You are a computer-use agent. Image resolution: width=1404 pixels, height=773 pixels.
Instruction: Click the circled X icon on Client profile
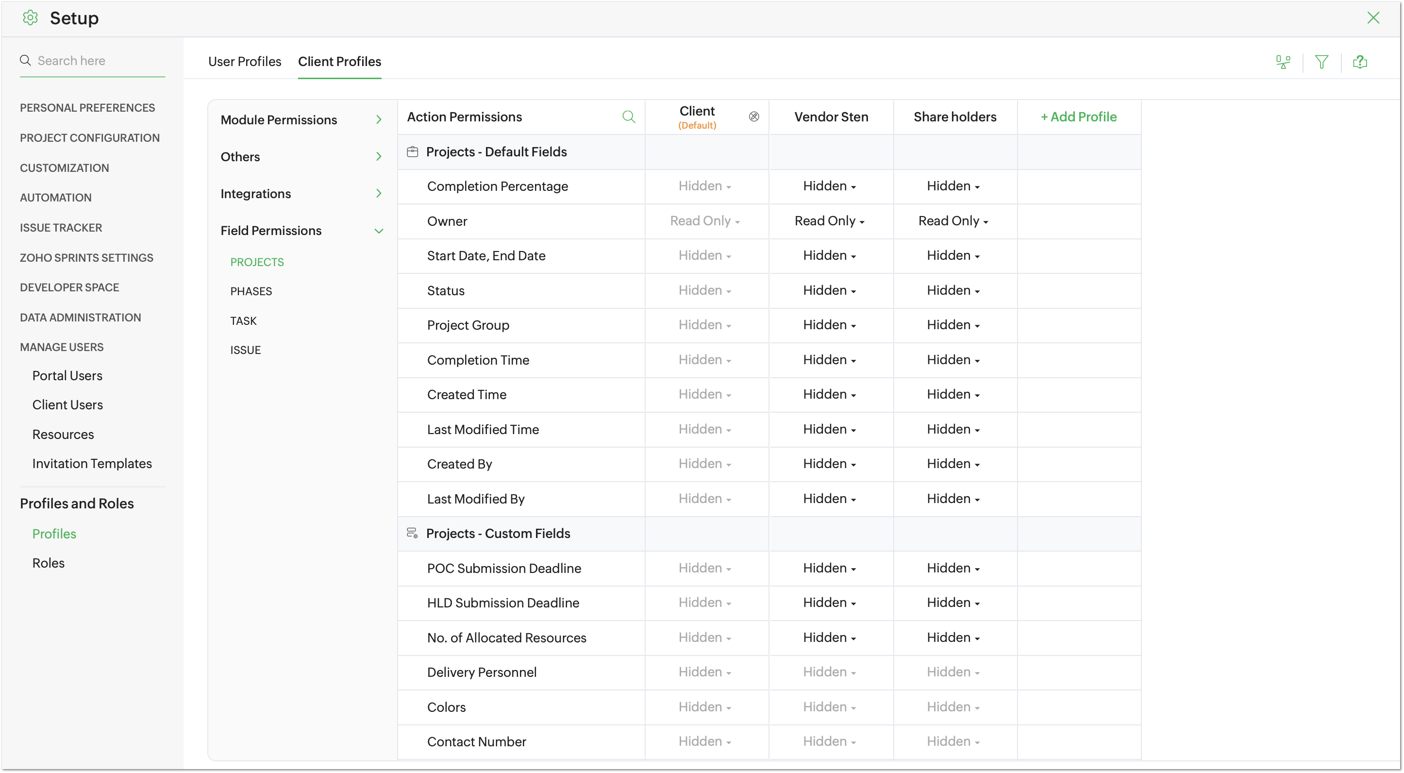coord(754,117)
